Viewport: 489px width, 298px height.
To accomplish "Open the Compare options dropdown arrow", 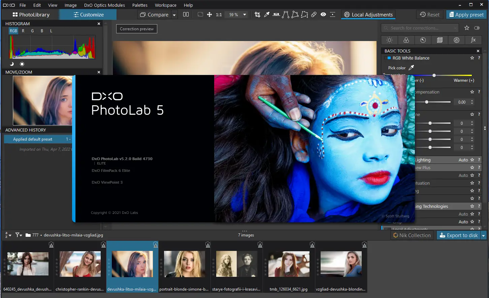I will pyautogui.click(x=174, y=14).
